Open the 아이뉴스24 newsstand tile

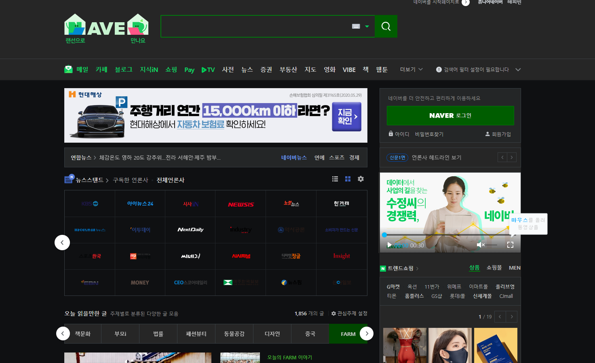click(x=140, y=204)
